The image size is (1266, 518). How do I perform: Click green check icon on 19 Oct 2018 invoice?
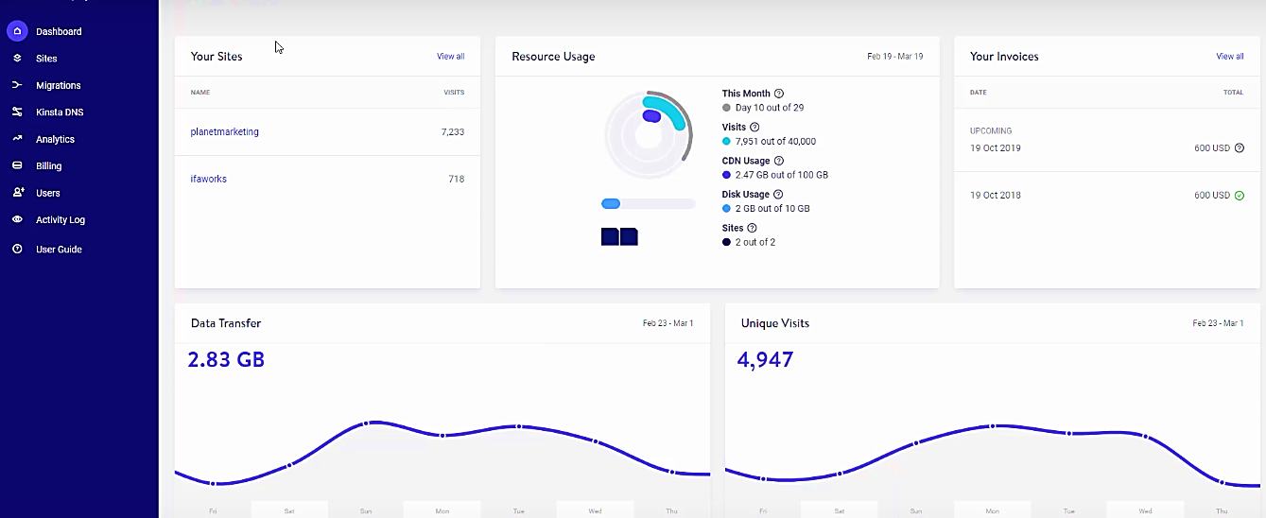click(1240, 196)
